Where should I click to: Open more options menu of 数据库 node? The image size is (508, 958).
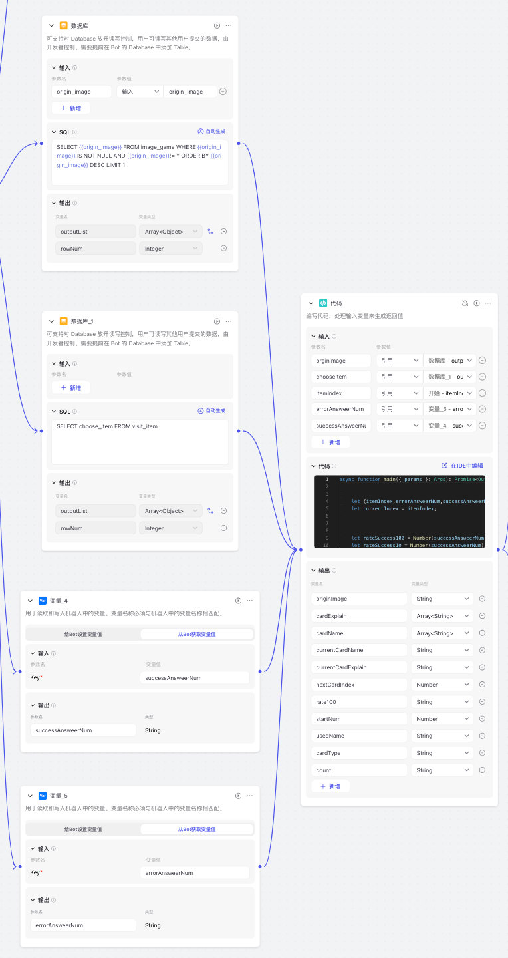229,25
